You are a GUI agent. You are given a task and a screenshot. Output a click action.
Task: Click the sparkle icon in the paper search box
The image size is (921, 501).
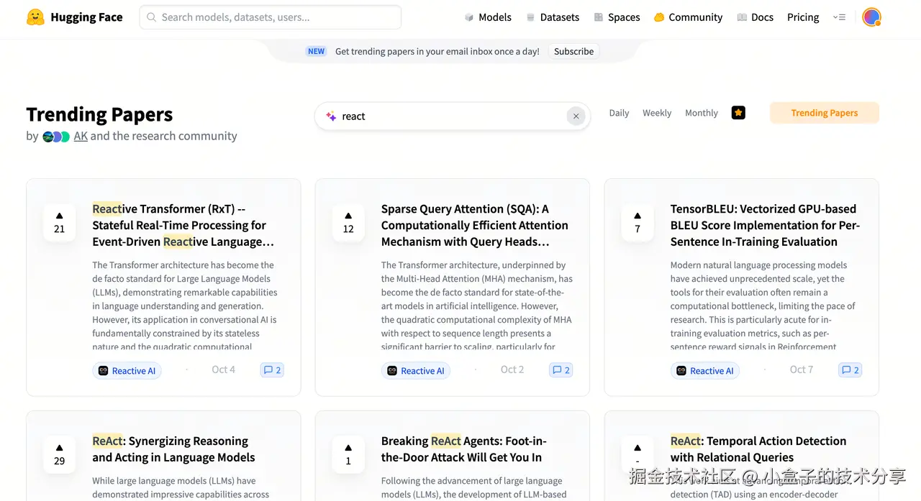click(331, 116)
